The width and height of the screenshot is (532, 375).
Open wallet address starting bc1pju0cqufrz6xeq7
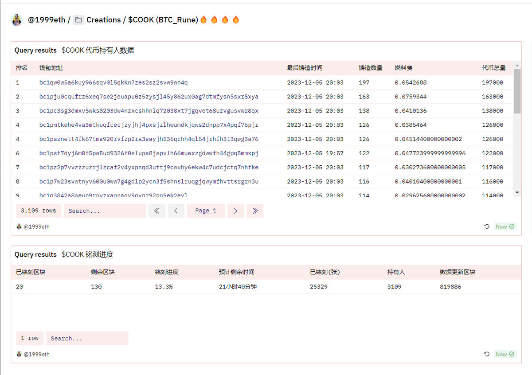pyautogui.click(x=149, y=97)
